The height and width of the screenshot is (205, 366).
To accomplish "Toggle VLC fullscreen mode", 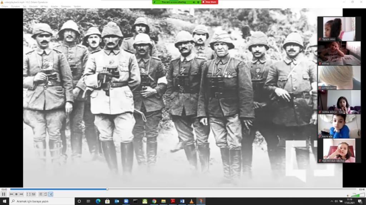I will [29, 194].
